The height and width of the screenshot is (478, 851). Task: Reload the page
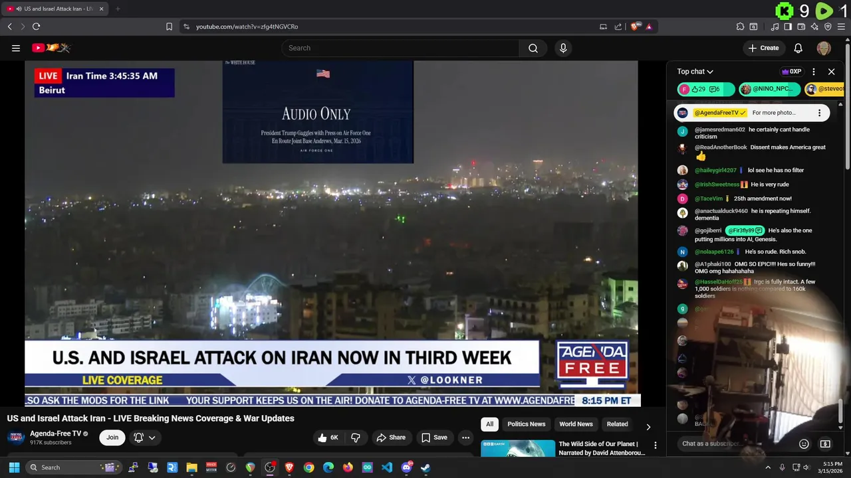(x=36, y=27)
